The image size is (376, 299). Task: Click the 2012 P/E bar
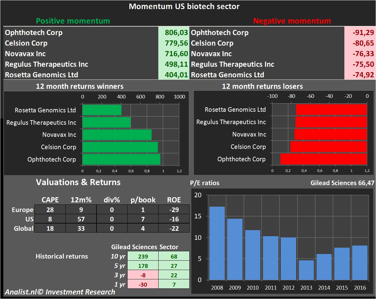(289, 259)
